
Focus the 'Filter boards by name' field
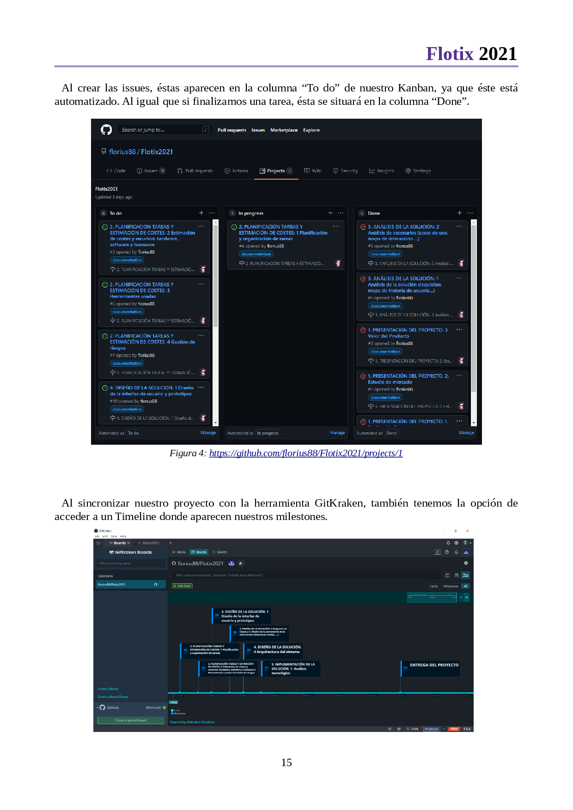click(x=130, y=563)
